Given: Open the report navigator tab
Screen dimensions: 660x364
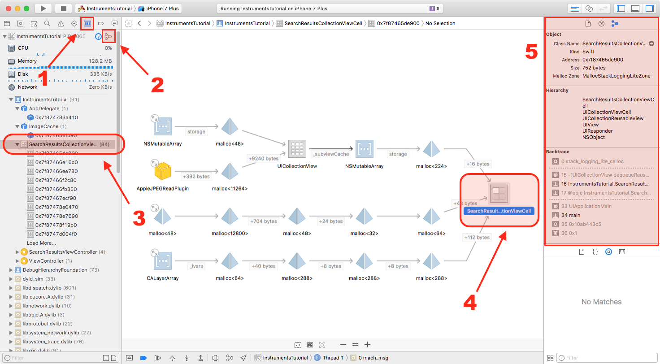Looking at the screenshot, I should pyautogui.click(x=114, y=23).
